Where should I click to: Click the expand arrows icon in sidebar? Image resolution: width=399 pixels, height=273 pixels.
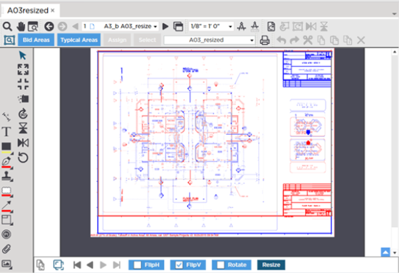pos(23,69)
